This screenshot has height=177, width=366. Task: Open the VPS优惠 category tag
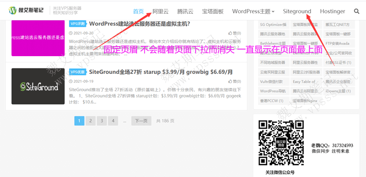(x=78, y=72)
